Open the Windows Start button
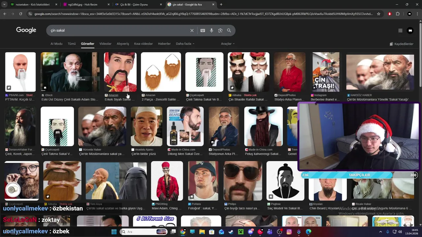422x237 pixels. pos(114,232)
